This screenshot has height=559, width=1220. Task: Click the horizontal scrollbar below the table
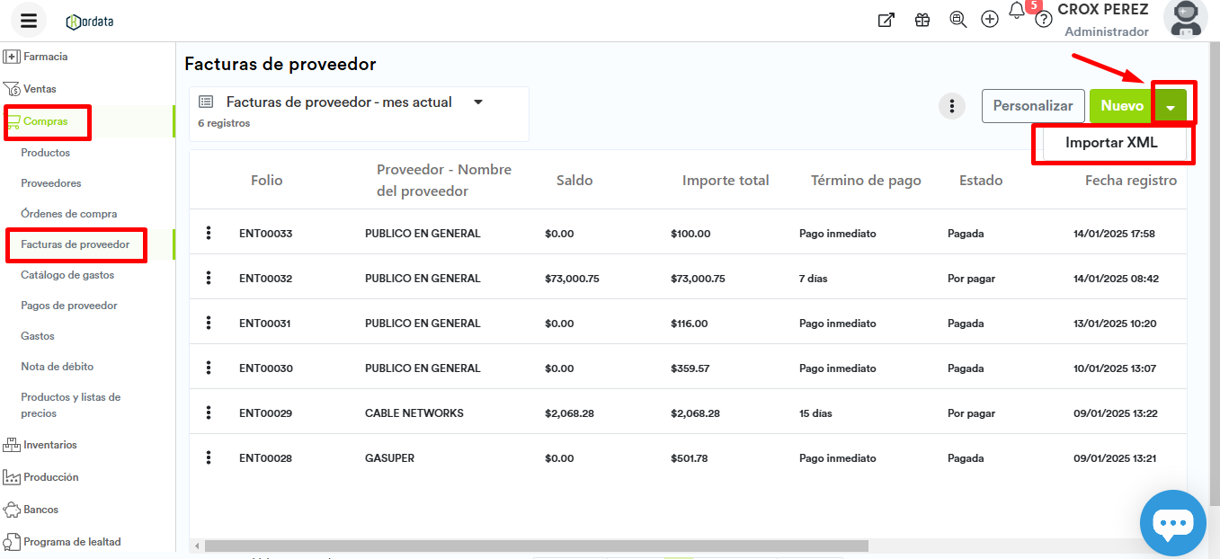pyautogui.click(x=536, y=546)
